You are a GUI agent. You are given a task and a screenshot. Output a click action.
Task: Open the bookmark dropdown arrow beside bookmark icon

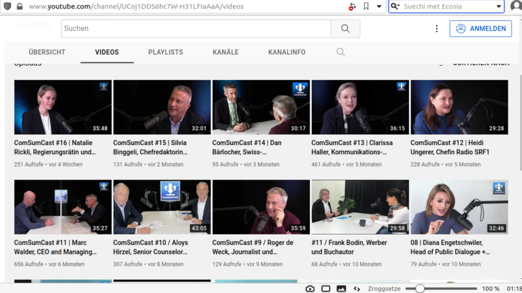pyautogui.click(x=379, y=7)
